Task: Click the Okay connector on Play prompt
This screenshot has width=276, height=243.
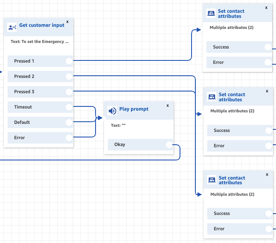Action: point(169,145)
